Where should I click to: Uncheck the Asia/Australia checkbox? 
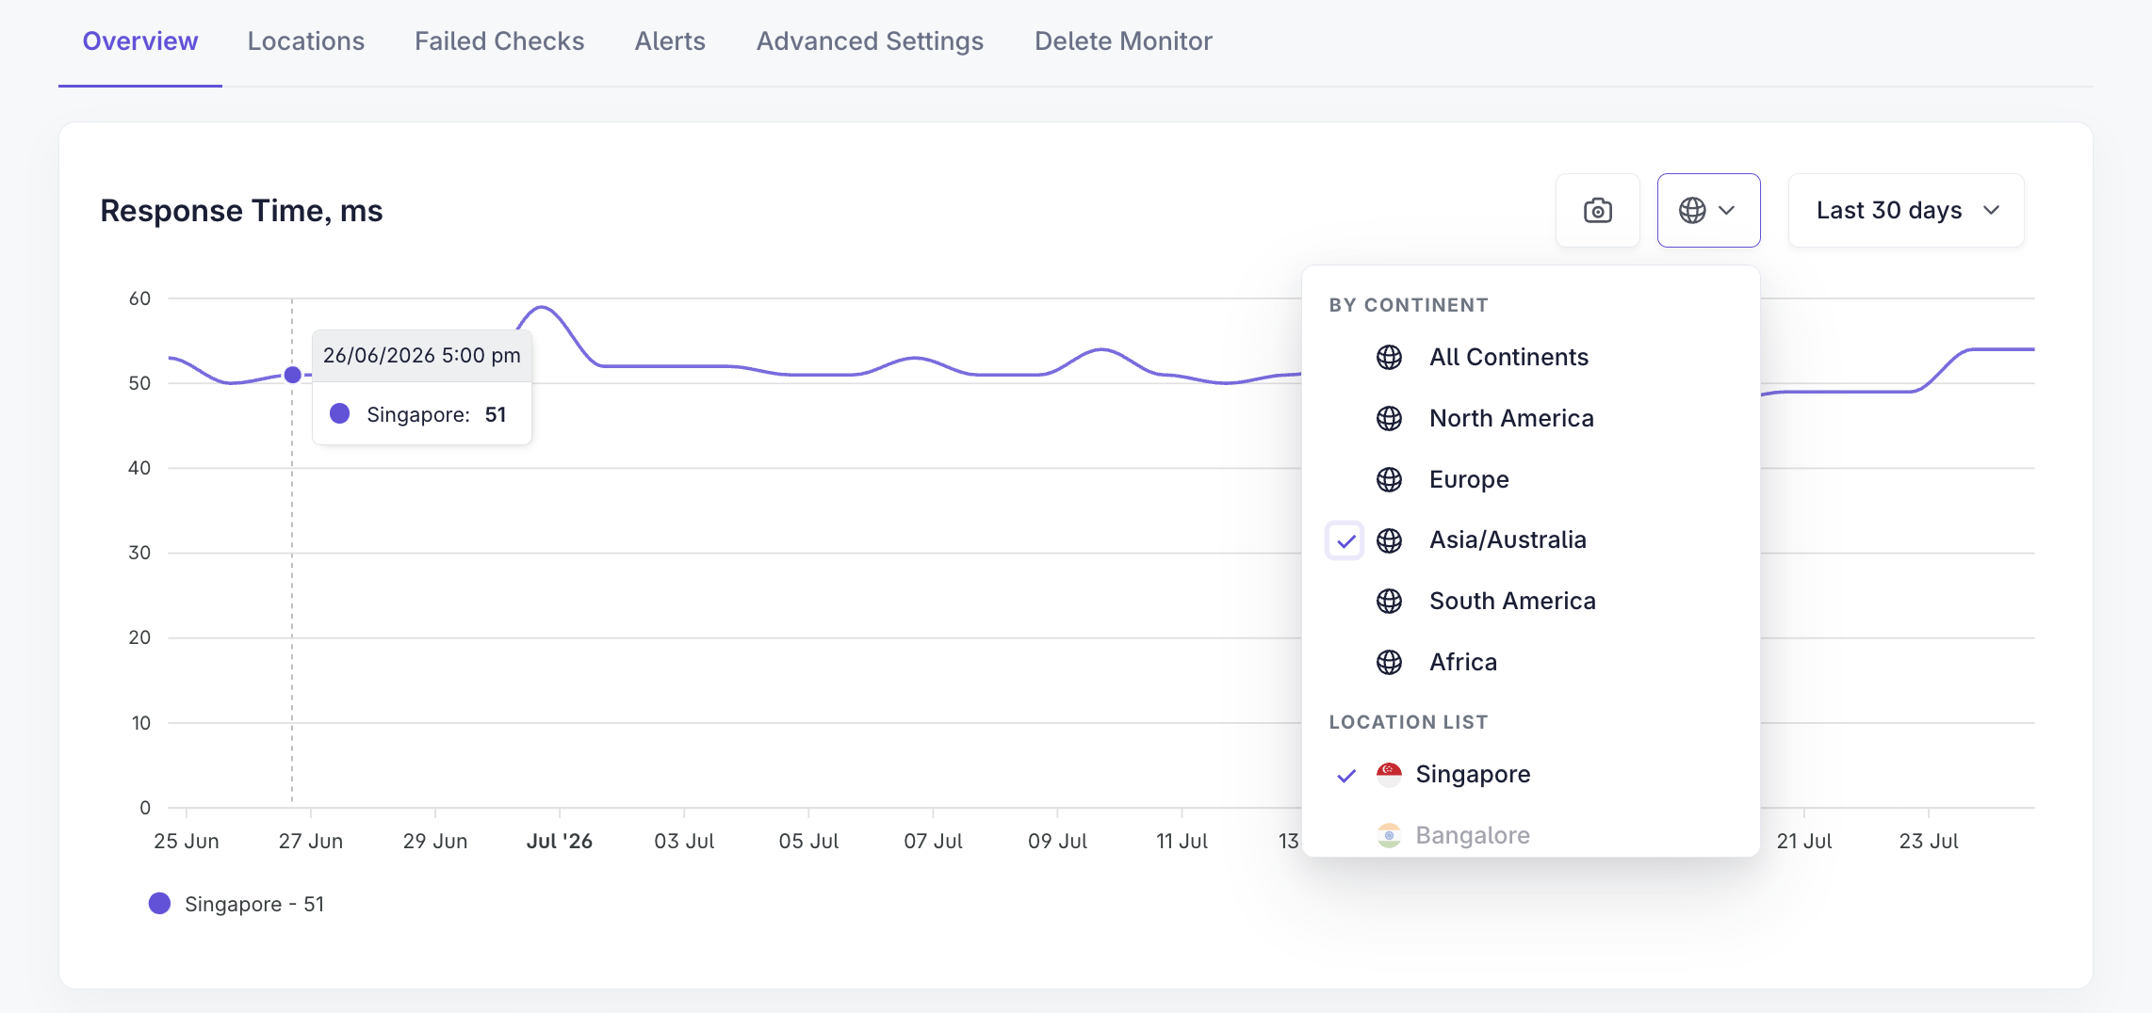tap(1345, 540)
